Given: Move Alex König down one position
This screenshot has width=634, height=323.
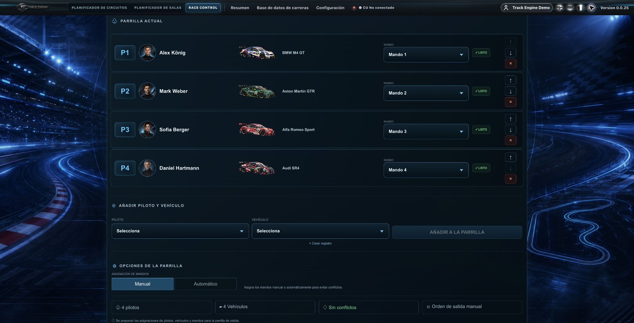Looking at the screenshot, I should [x=510, y=53].
